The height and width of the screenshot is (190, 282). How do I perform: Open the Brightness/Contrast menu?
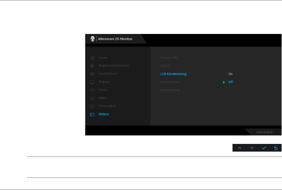tap(114, 65)
